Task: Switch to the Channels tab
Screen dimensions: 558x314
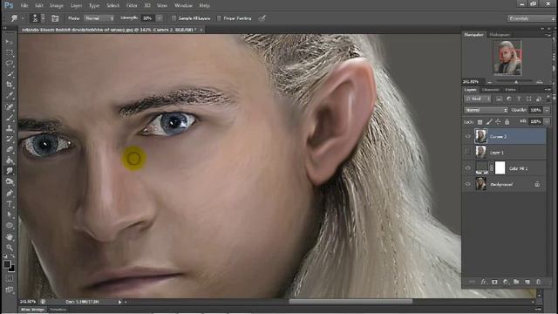Action: coord(490,90)
